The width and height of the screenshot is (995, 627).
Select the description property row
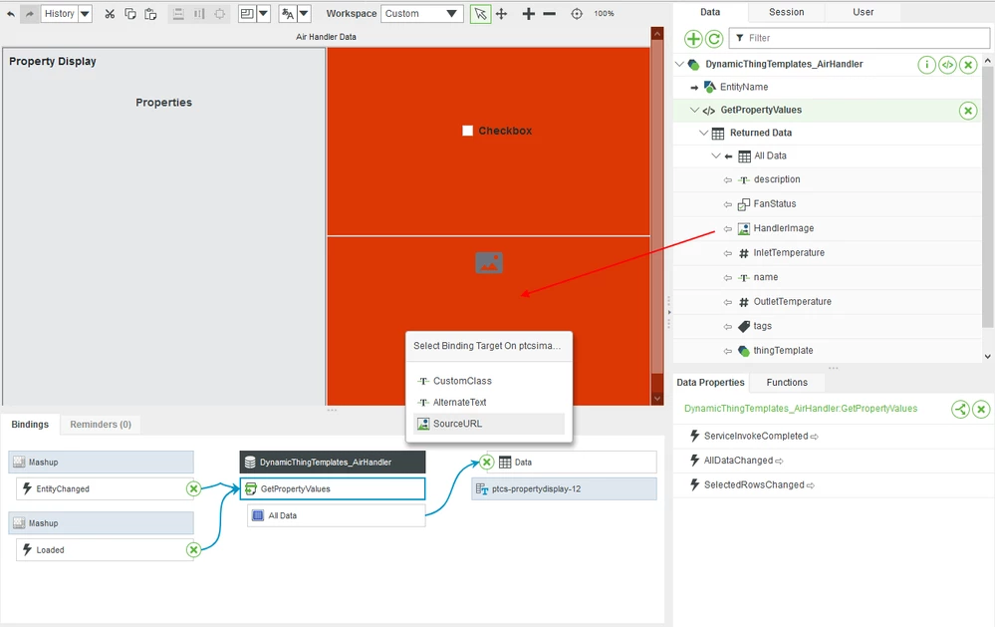pyautogui.click(x=828, y=179)
